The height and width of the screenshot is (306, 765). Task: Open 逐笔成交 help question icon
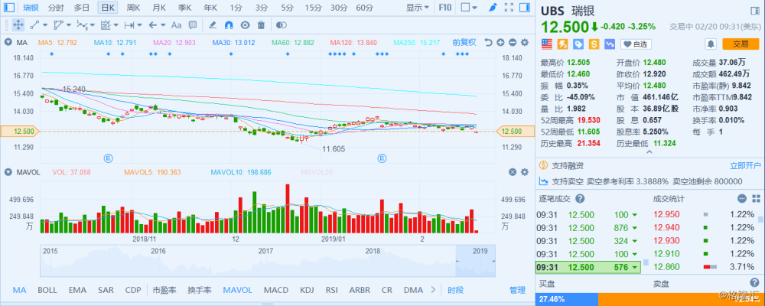[x=580, y=199]
